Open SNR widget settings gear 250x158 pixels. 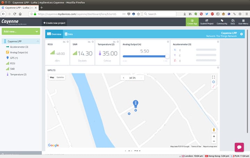coord(93,42)
